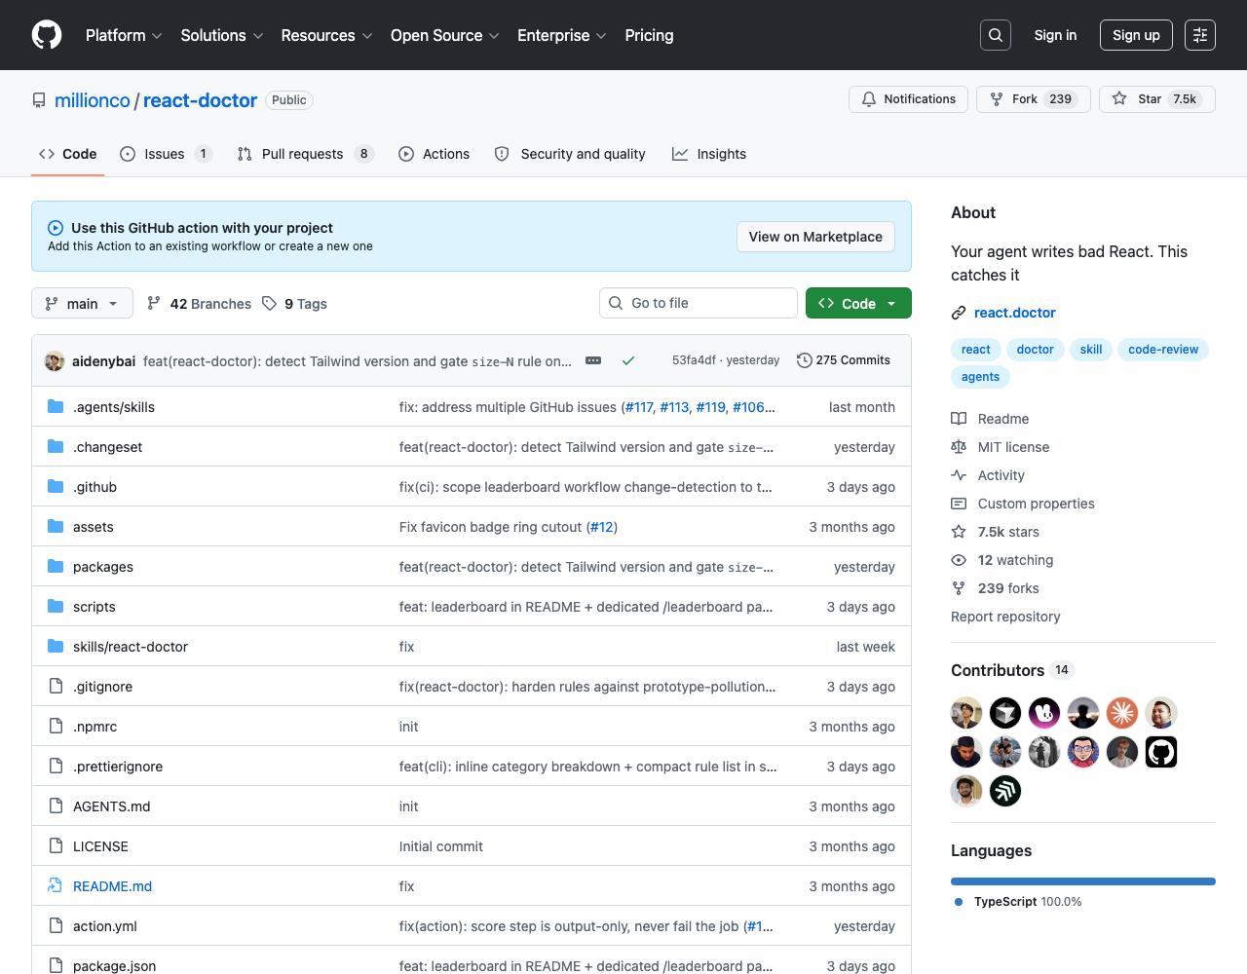Viewport: 1247px width, 974px height.
Task: Click the first contributor avatar
Action: click(x=966, y=713)
